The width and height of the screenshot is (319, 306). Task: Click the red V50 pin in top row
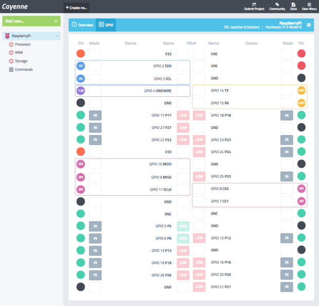pyautogui.click(x=302, y=54)
